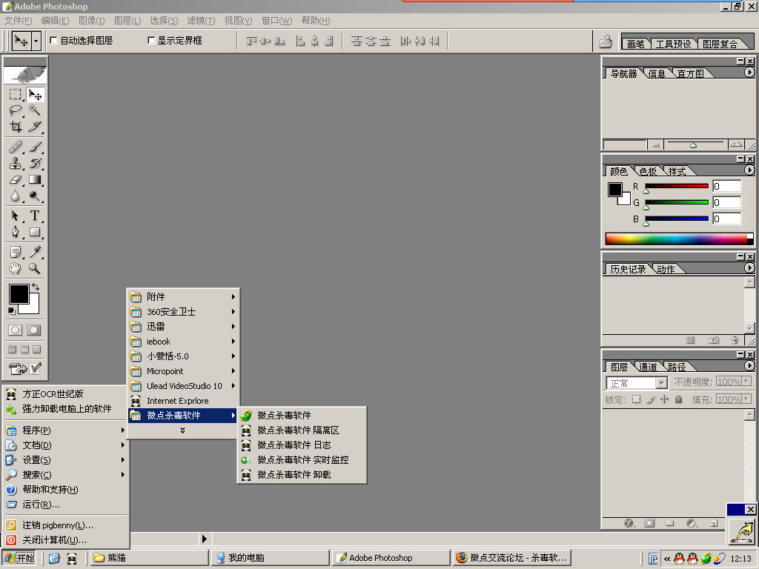Select the Brush tool

(35, 147)
